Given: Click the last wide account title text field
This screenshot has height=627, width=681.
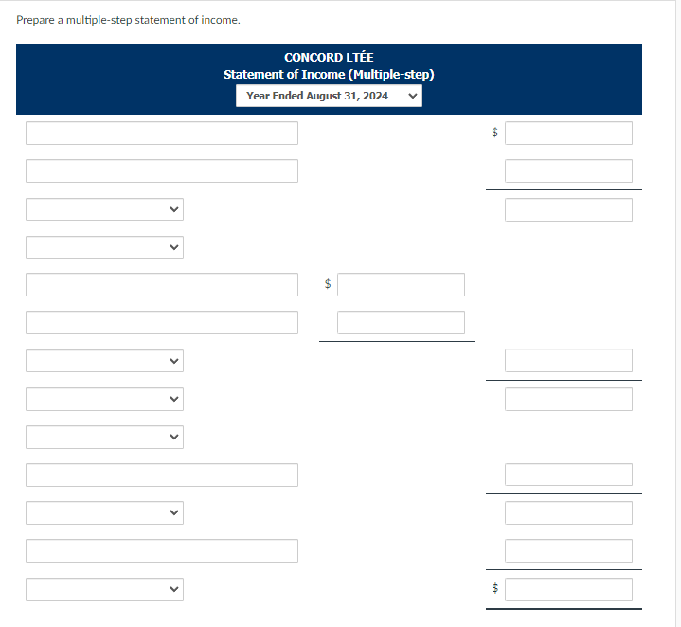Looking at the screenshot, I should coord(162,551).
